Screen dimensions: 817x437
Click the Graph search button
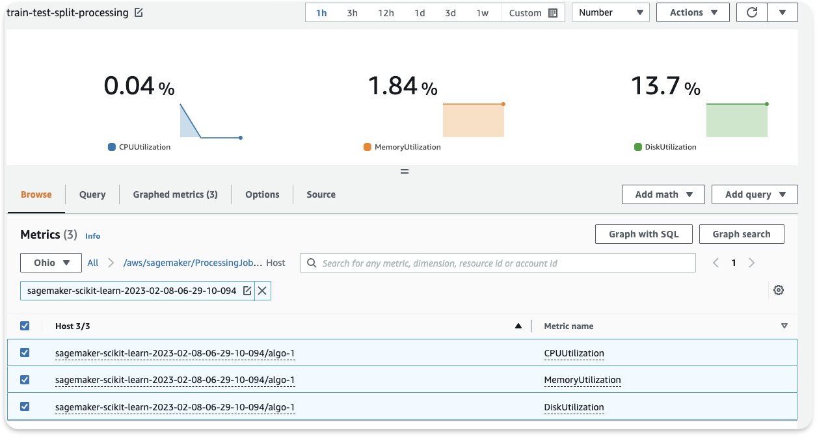tap(742, 234)
